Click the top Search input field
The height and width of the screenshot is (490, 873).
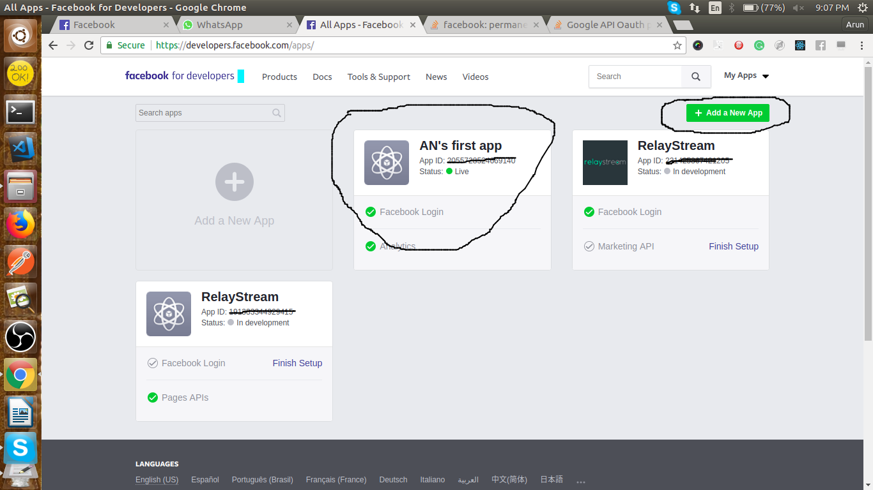(635, 77)
